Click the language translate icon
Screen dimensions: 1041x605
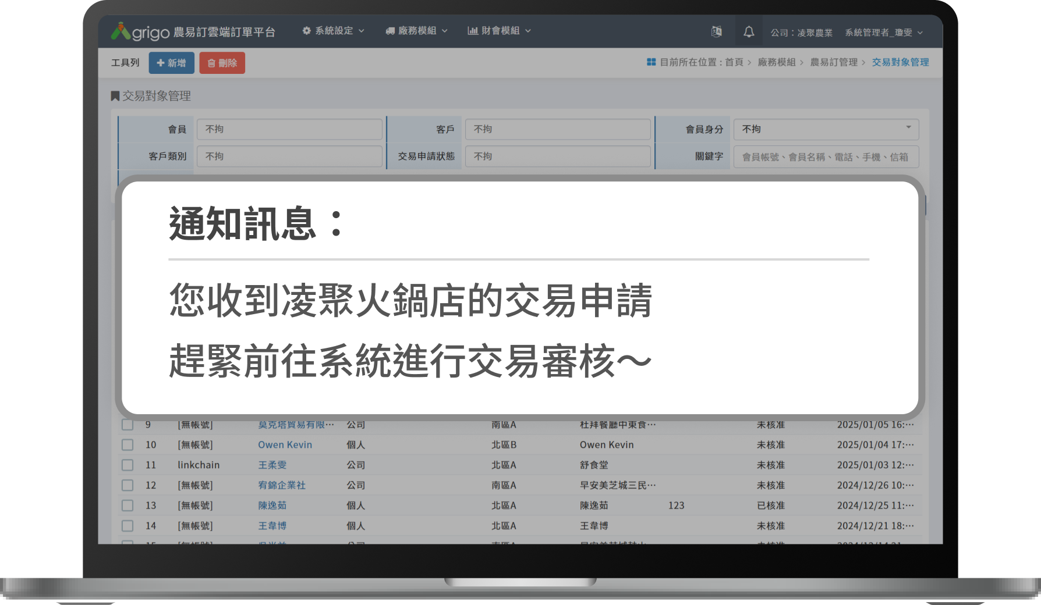(717, 32)
